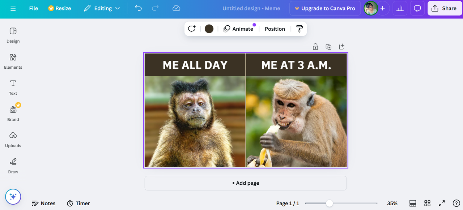Select the ME ALL DAY text
This screenshot has height=210, width=463.
pos(195,65)
